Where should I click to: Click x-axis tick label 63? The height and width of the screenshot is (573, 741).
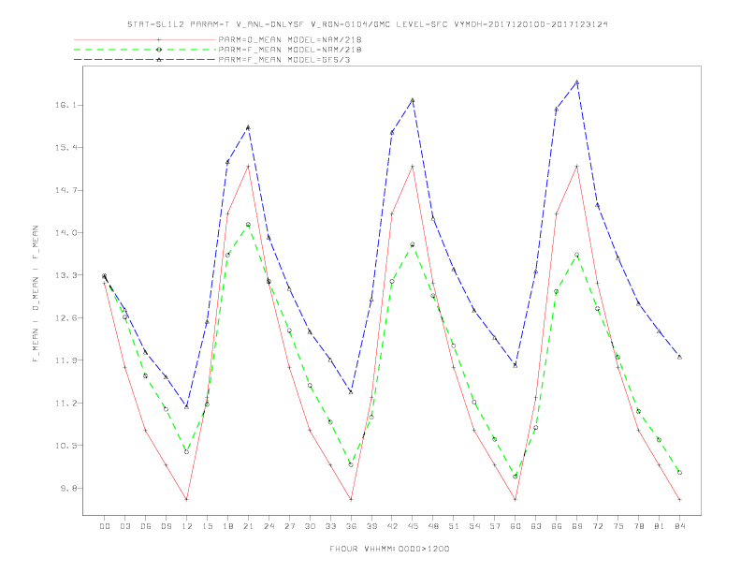(536, 526)
